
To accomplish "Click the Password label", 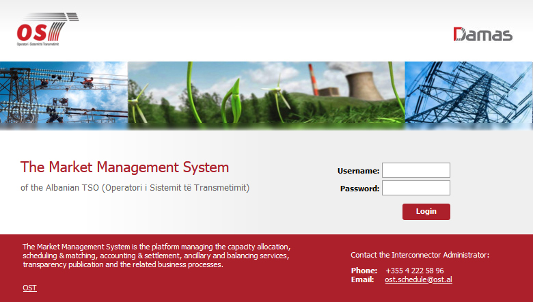I will tap(359, 189).
